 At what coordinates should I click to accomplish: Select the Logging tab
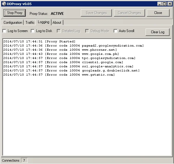coord(43,22)
